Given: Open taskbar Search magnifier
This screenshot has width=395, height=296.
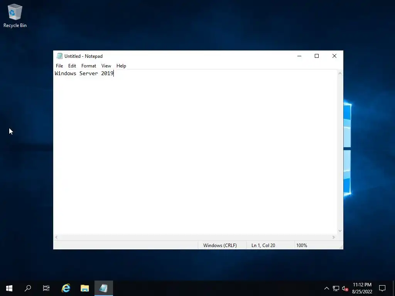Looking at the screenshot, I should point(28,288).
